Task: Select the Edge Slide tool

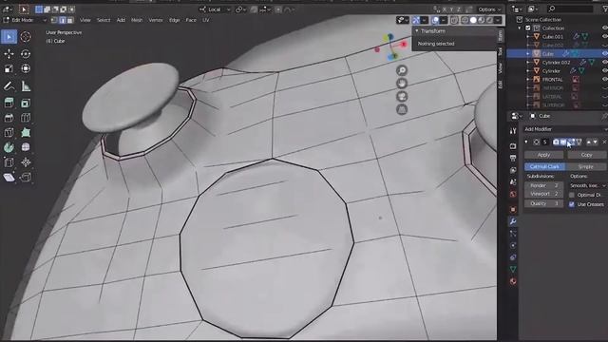Action: [9, 162]
